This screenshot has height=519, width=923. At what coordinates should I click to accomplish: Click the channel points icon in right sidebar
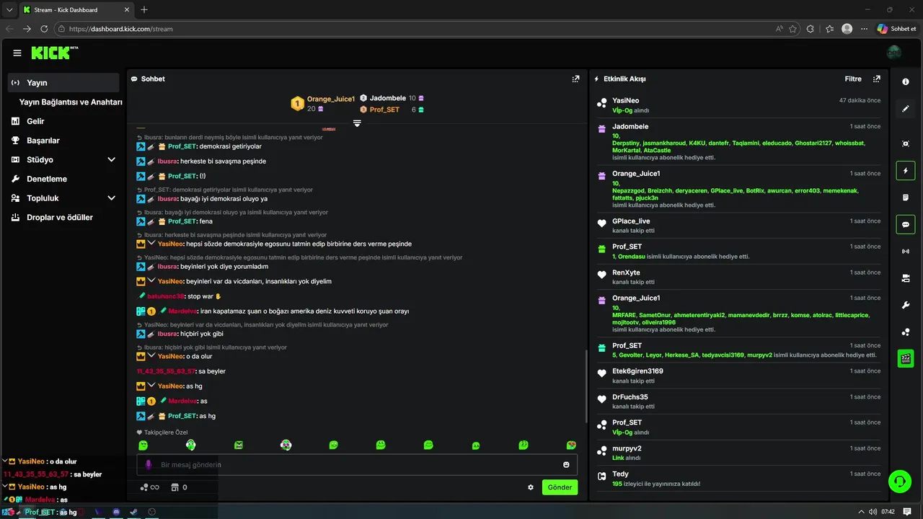pyautogui.click(x=906, y=332)
